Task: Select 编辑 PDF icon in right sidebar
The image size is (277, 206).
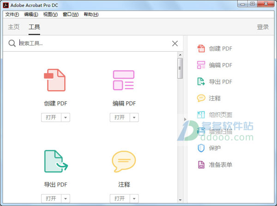Action: [201, 65]
